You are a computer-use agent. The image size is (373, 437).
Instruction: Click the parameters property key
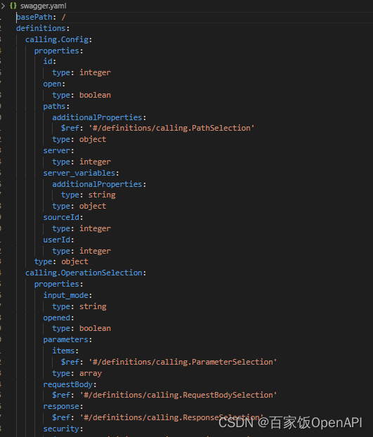tap(67, 340)
